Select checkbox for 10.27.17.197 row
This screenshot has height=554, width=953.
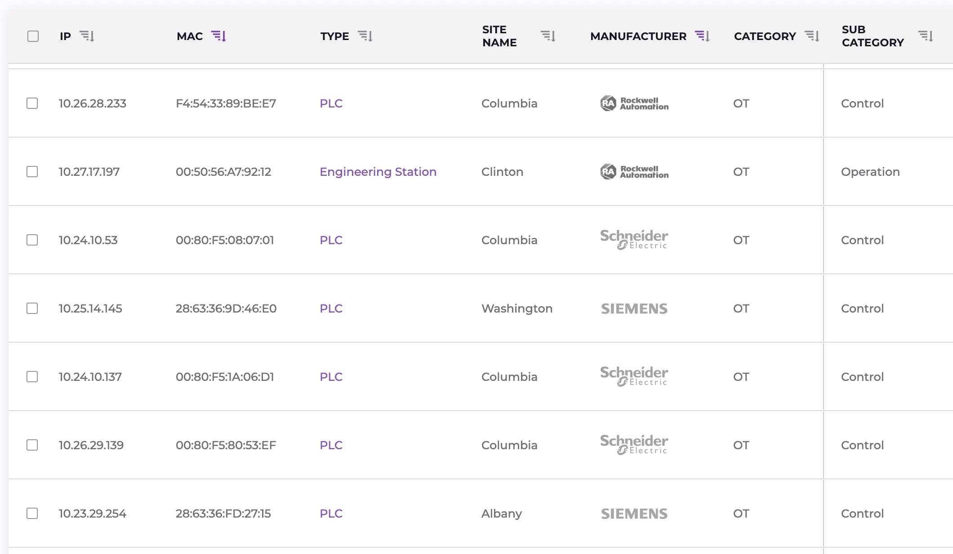click(x=32, y=172)
